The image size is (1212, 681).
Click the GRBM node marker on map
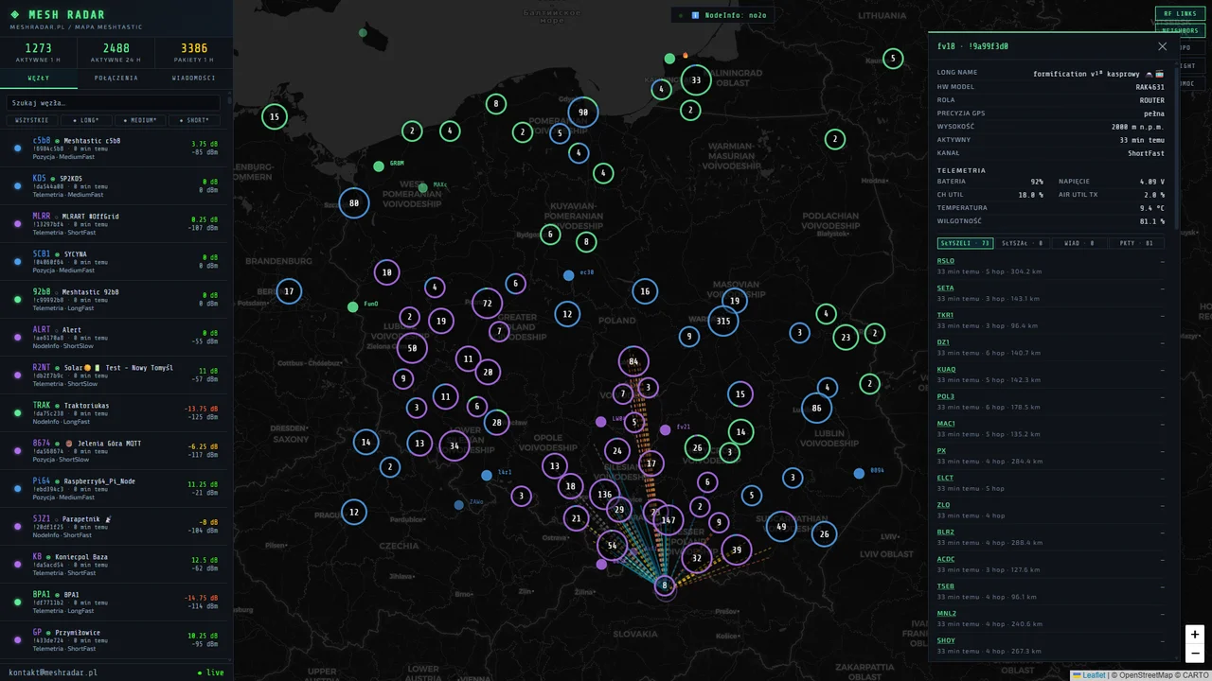(x=379, y=166)
